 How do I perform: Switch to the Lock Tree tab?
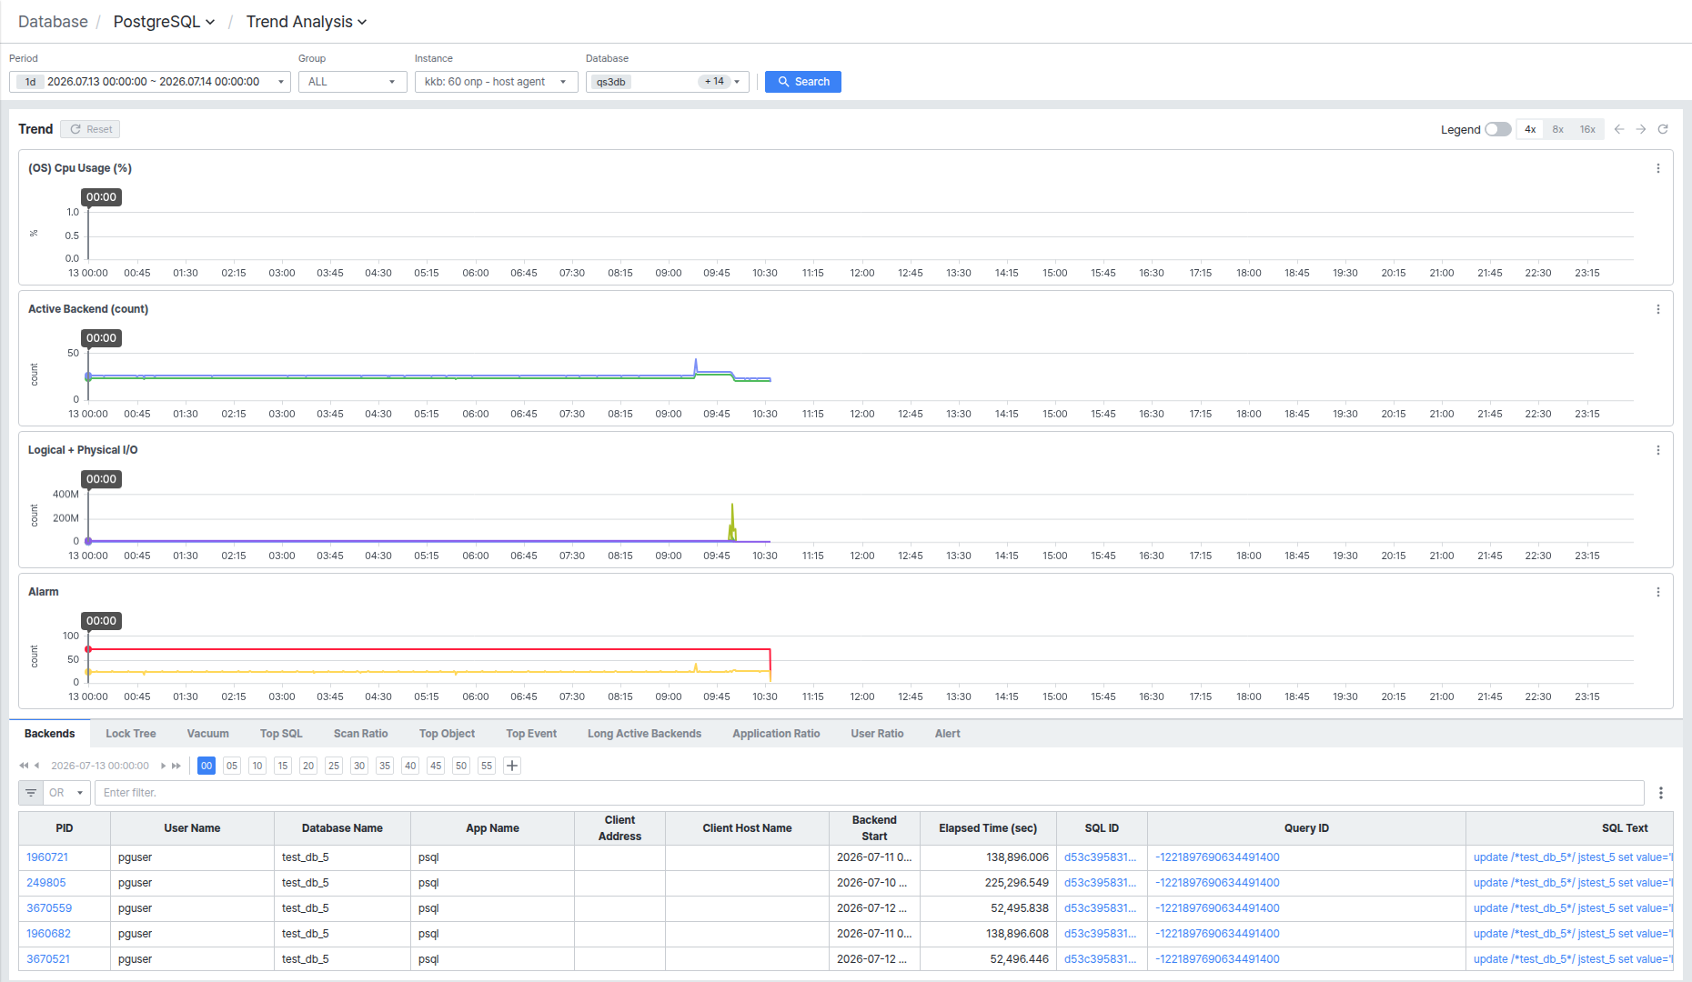point(131,734)
